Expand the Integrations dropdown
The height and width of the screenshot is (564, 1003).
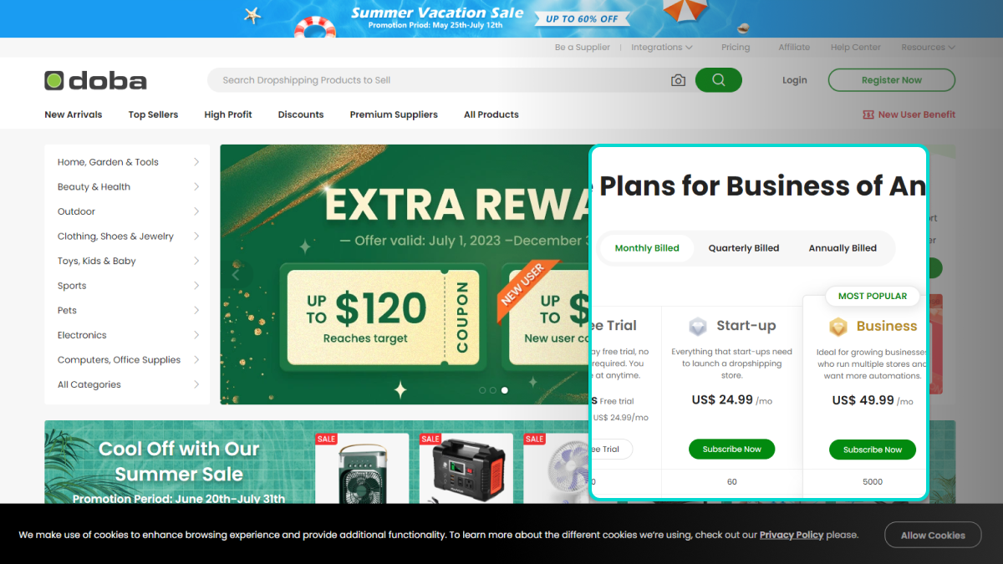click(662, 48)
